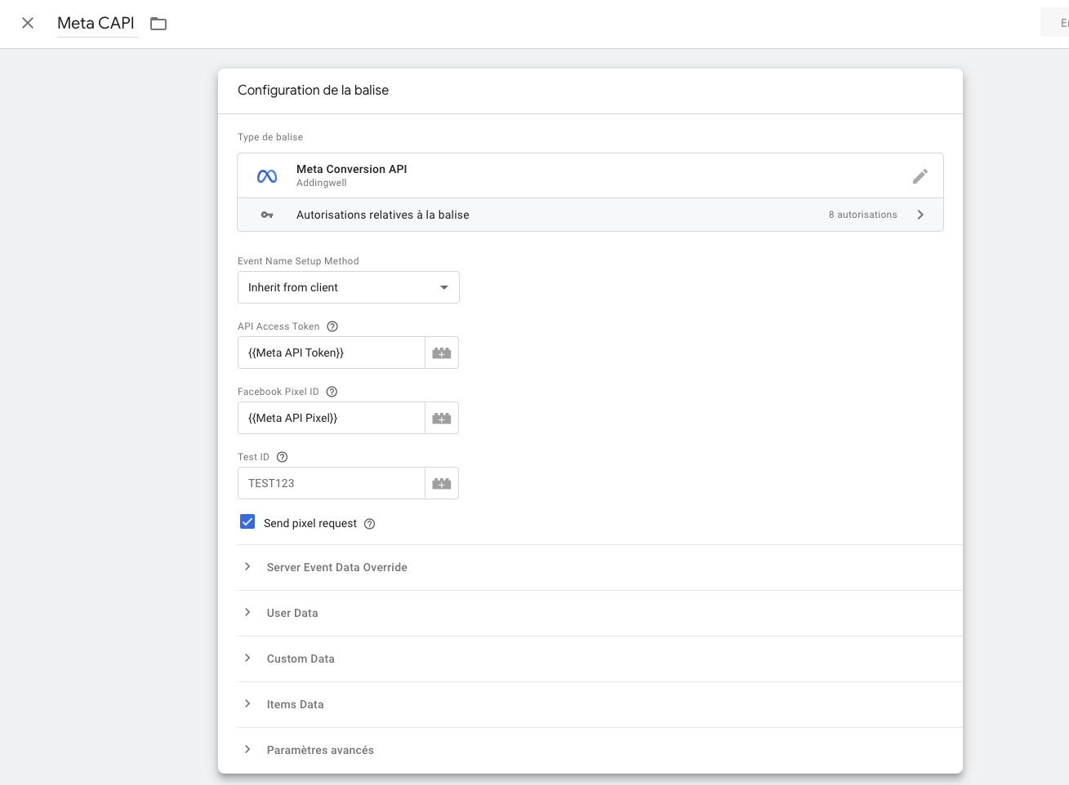Click the pencil edit icon for tag type

(x=920, y=176)
